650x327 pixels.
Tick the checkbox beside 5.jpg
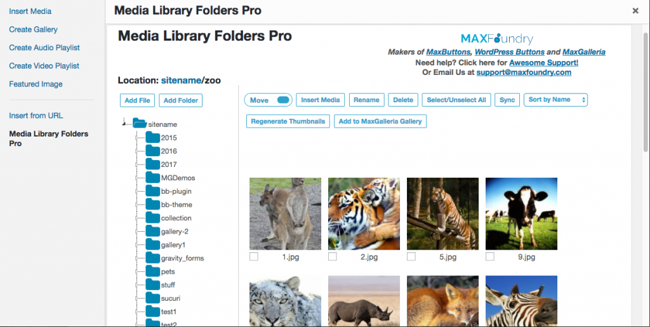click(x=411, y=257)
